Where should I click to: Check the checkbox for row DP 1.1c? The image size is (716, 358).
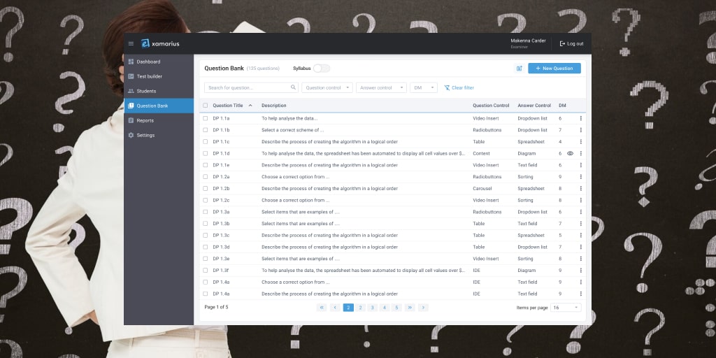point(206,142)
